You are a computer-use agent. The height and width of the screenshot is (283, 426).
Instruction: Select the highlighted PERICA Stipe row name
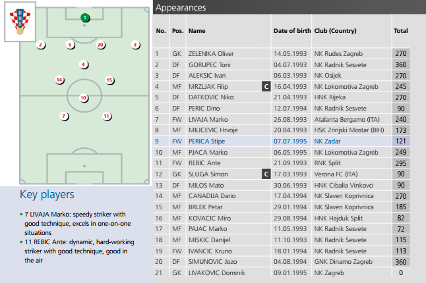pyautogui.click(x=207, y=141)
